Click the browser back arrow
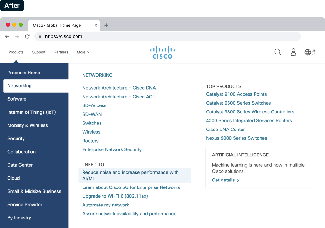This screenshot has height=228, width=325. click(7, 36)
